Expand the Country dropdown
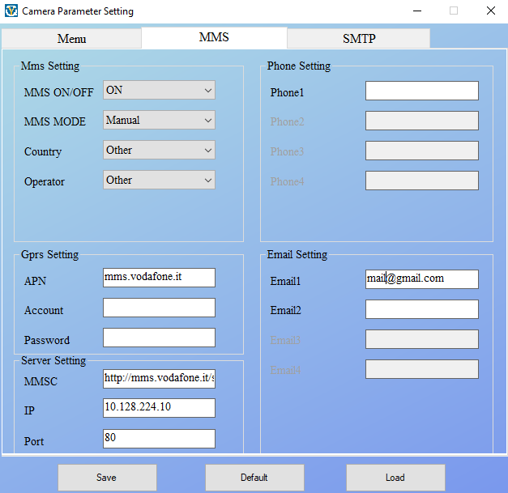 (159, 151)
